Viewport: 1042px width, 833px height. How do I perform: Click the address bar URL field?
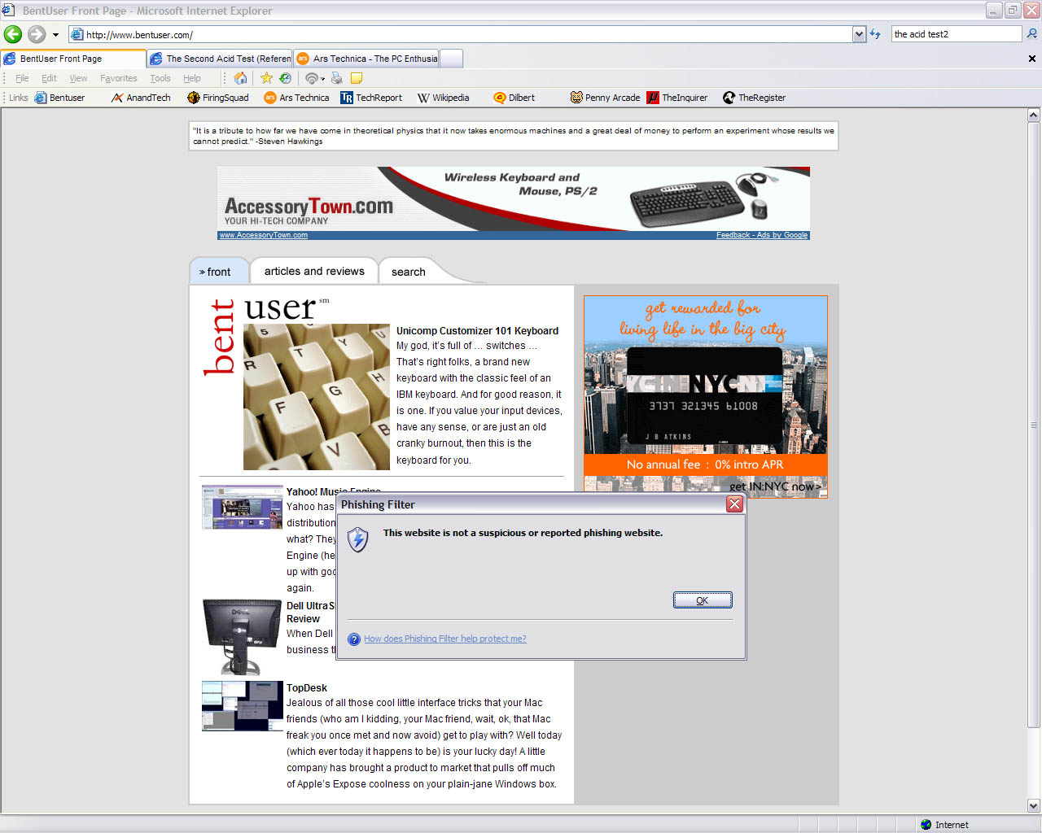pyautogui.click(x=460, y=34)
